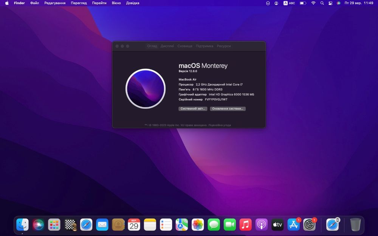Launch the Podcasts app

coord(261,225)
